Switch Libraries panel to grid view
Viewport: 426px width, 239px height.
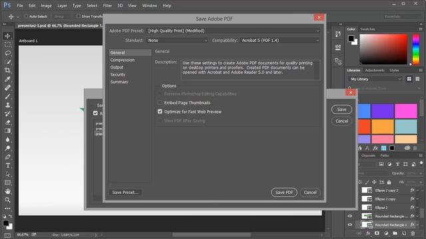(x=409, y=79)
